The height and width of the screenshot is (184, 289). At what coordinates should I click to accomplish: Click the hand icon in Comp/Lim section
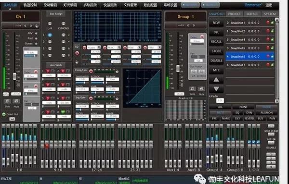pos(117,71)
